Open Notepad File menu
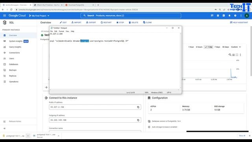Screen dimensions: 252x142 click(52, 31)
